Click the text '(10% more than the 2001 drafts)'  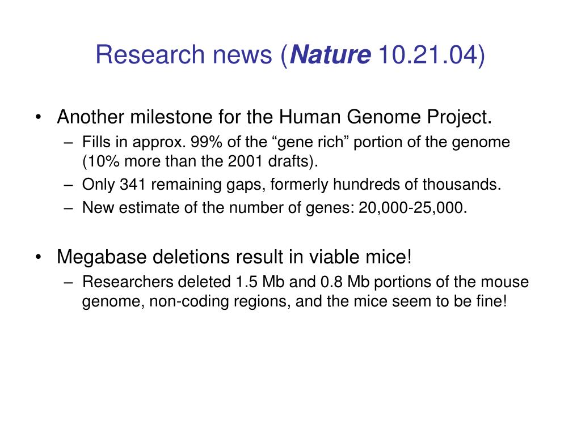tap(200, 161)
